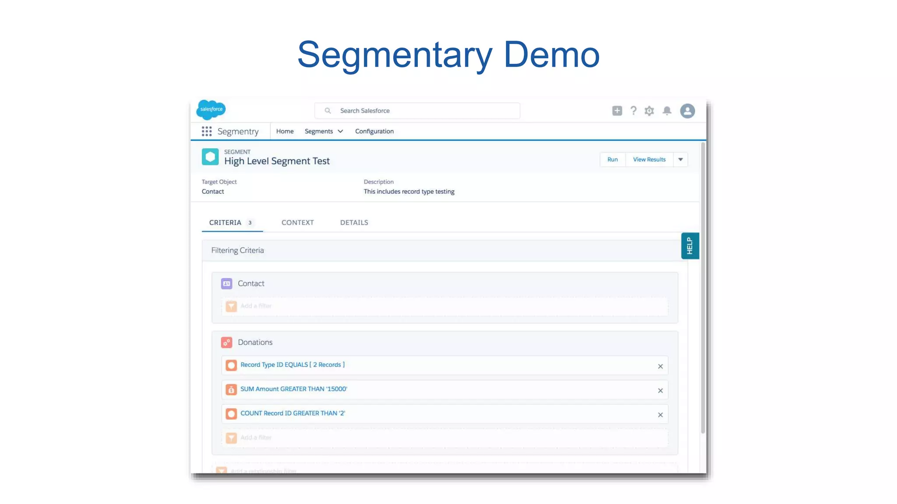Remove the COUNT Record ID filter
The width and height of the screenshot is (897, 504).
(660, 415)
